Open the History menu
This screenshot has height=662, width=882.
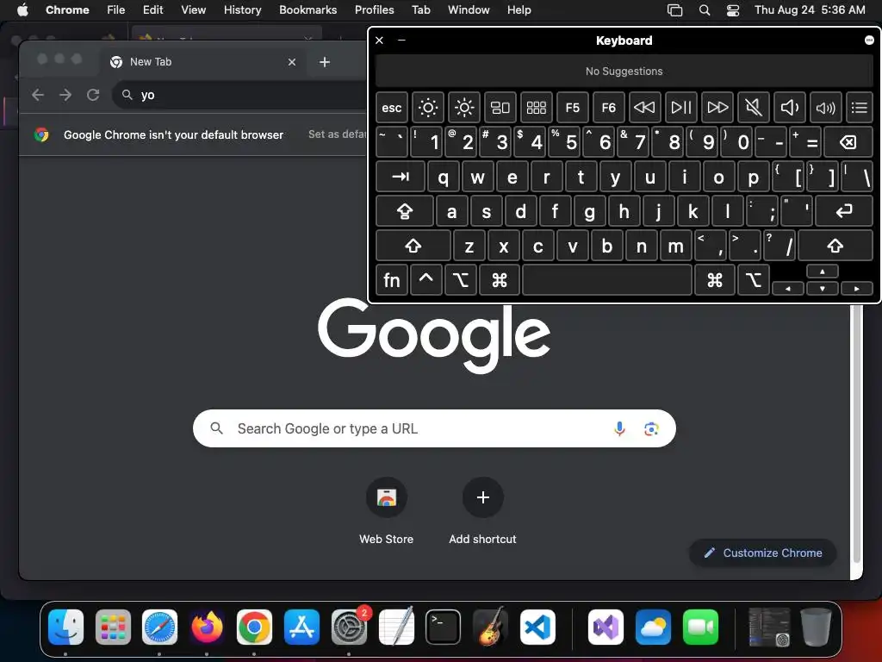[x=242, y=9]
